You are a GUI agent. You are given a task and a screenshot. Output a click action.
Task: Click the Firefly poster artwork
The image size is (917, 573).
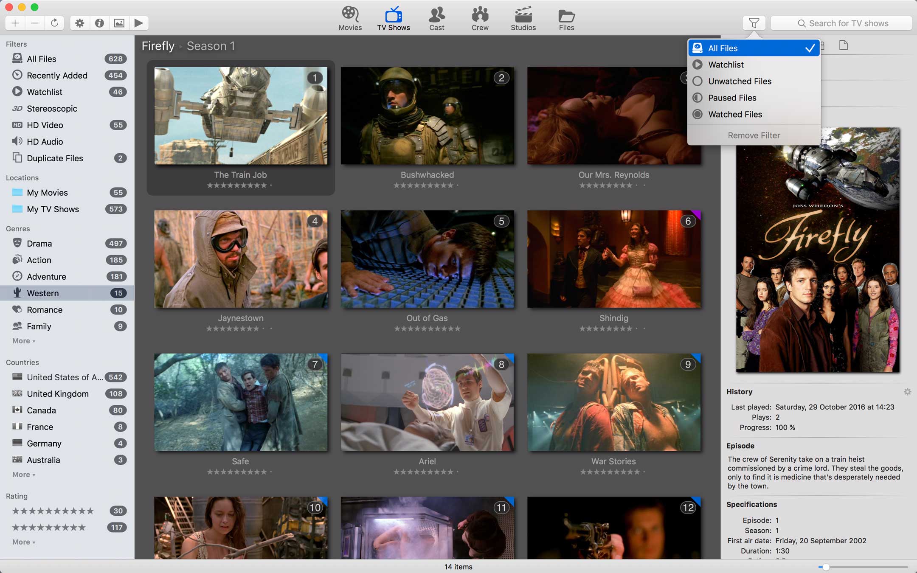click(818, 250)
